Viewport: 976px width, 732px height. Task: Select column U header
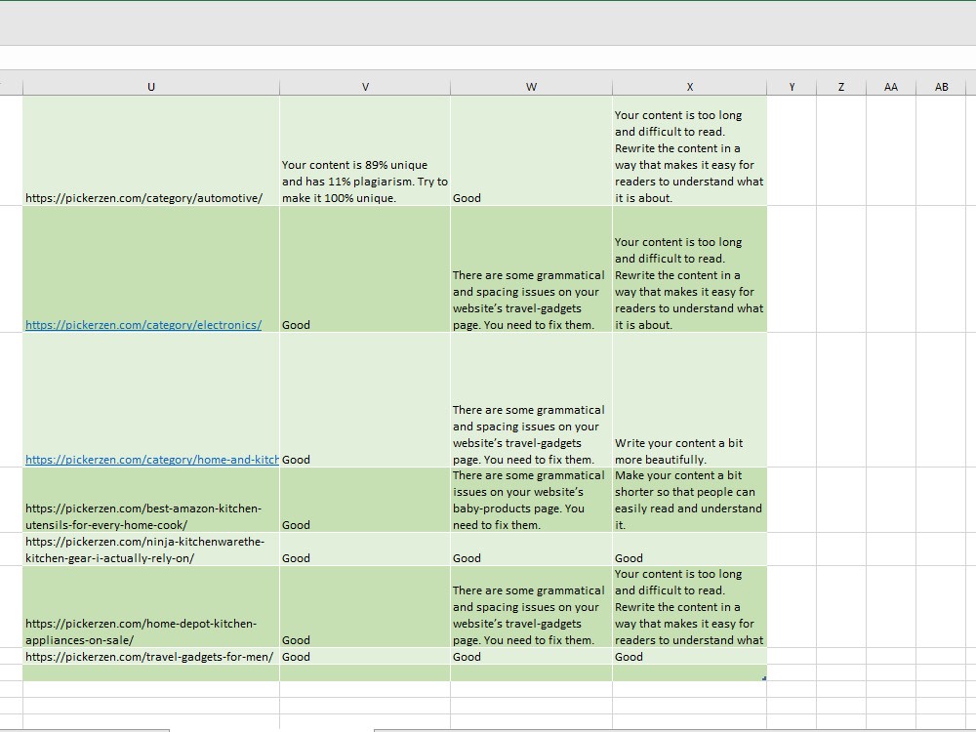pos(151,87)
